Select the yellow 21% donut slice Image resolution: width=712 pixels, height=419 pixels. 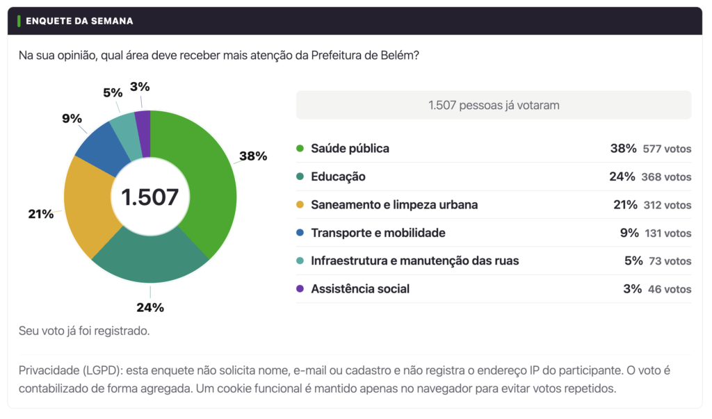87,206
